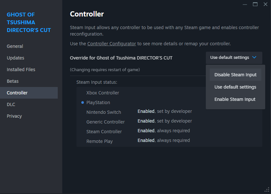Image resolution: width=271 pixels, height=194 pixels.
Task: Collapse the override settings dropdown
Action: (234, 58)
